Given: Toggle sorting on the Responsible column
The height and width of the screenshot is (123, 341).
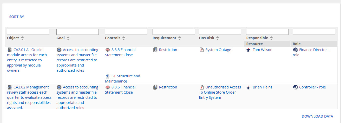Looking at the screenshot, I should (x=271, y=38).
